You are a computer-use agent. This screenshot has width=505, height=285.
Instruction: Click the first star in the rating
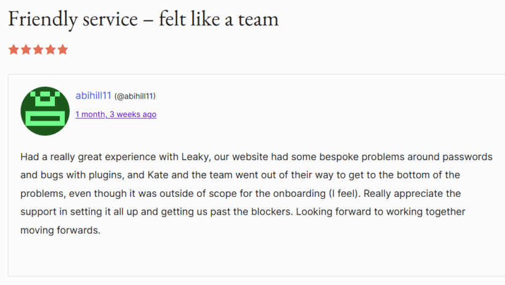pos(14,50)
